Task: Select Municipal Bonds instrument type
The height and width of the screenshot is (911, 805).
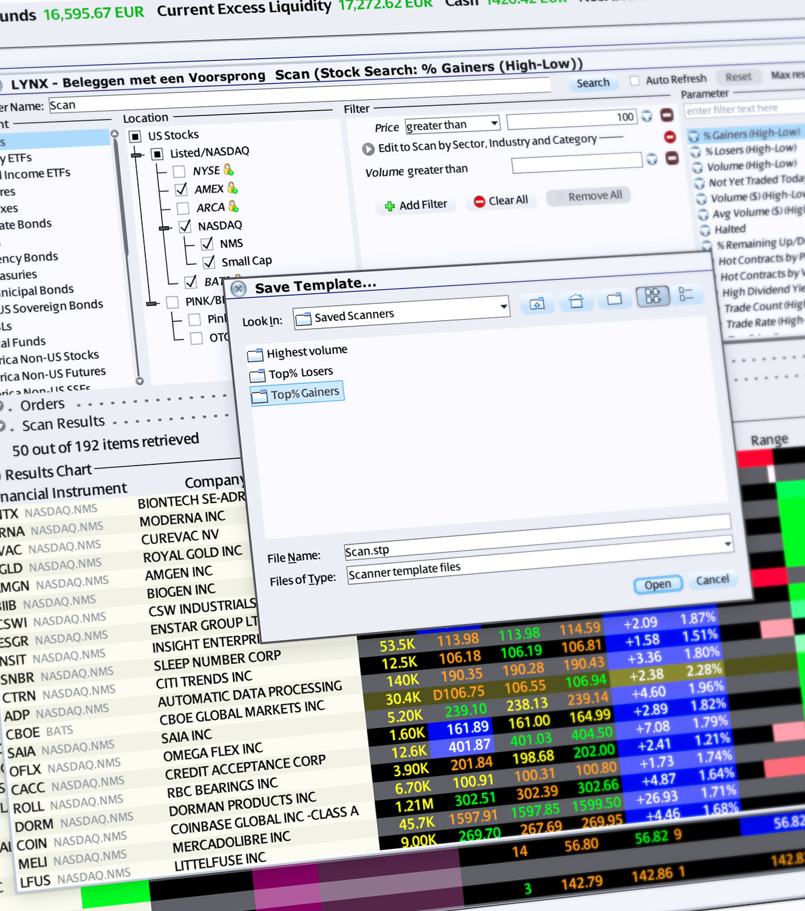Action: 36,291
